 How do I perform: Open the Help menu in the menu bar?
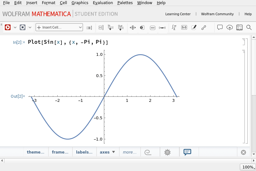(161, 3)
